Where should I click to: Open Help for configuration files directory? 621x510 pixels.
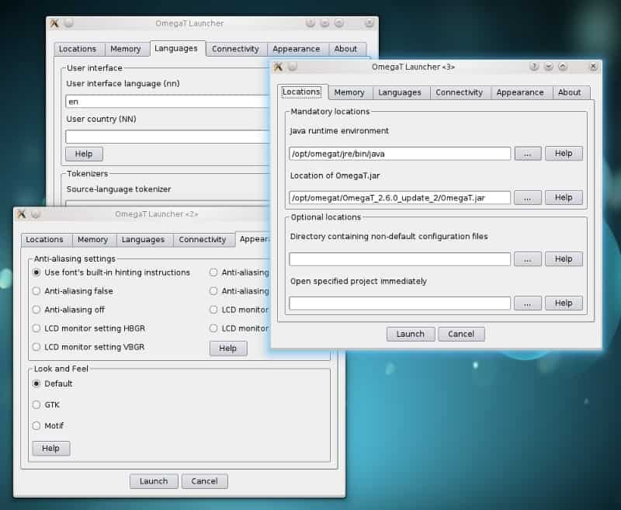tap(564, 258)
